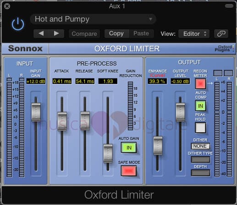Viewport: 237px width, 205px height.
Task: Click the Output Level fader handle
Action: click(181, 112)
